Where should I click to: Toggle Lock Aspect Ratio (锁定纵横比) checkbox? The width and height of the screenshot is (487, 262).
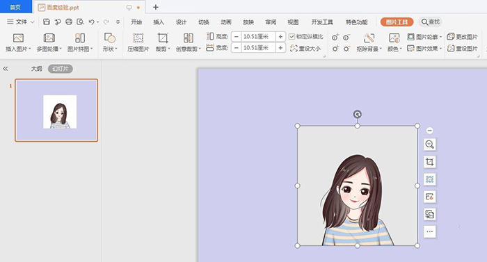[292, 37]
